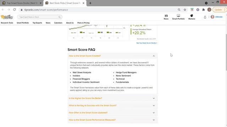Open the Chrome profile avatar
This screenshot has height=127, width=227.
[209, 10]
